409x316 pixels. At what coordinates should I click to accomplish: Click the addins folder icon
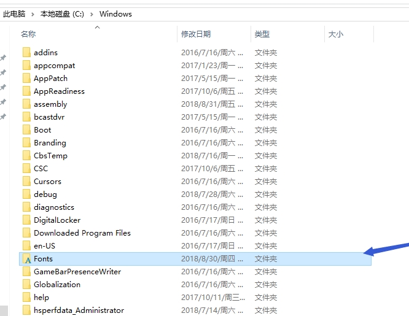pyautogui.click(x=26, y=52)
